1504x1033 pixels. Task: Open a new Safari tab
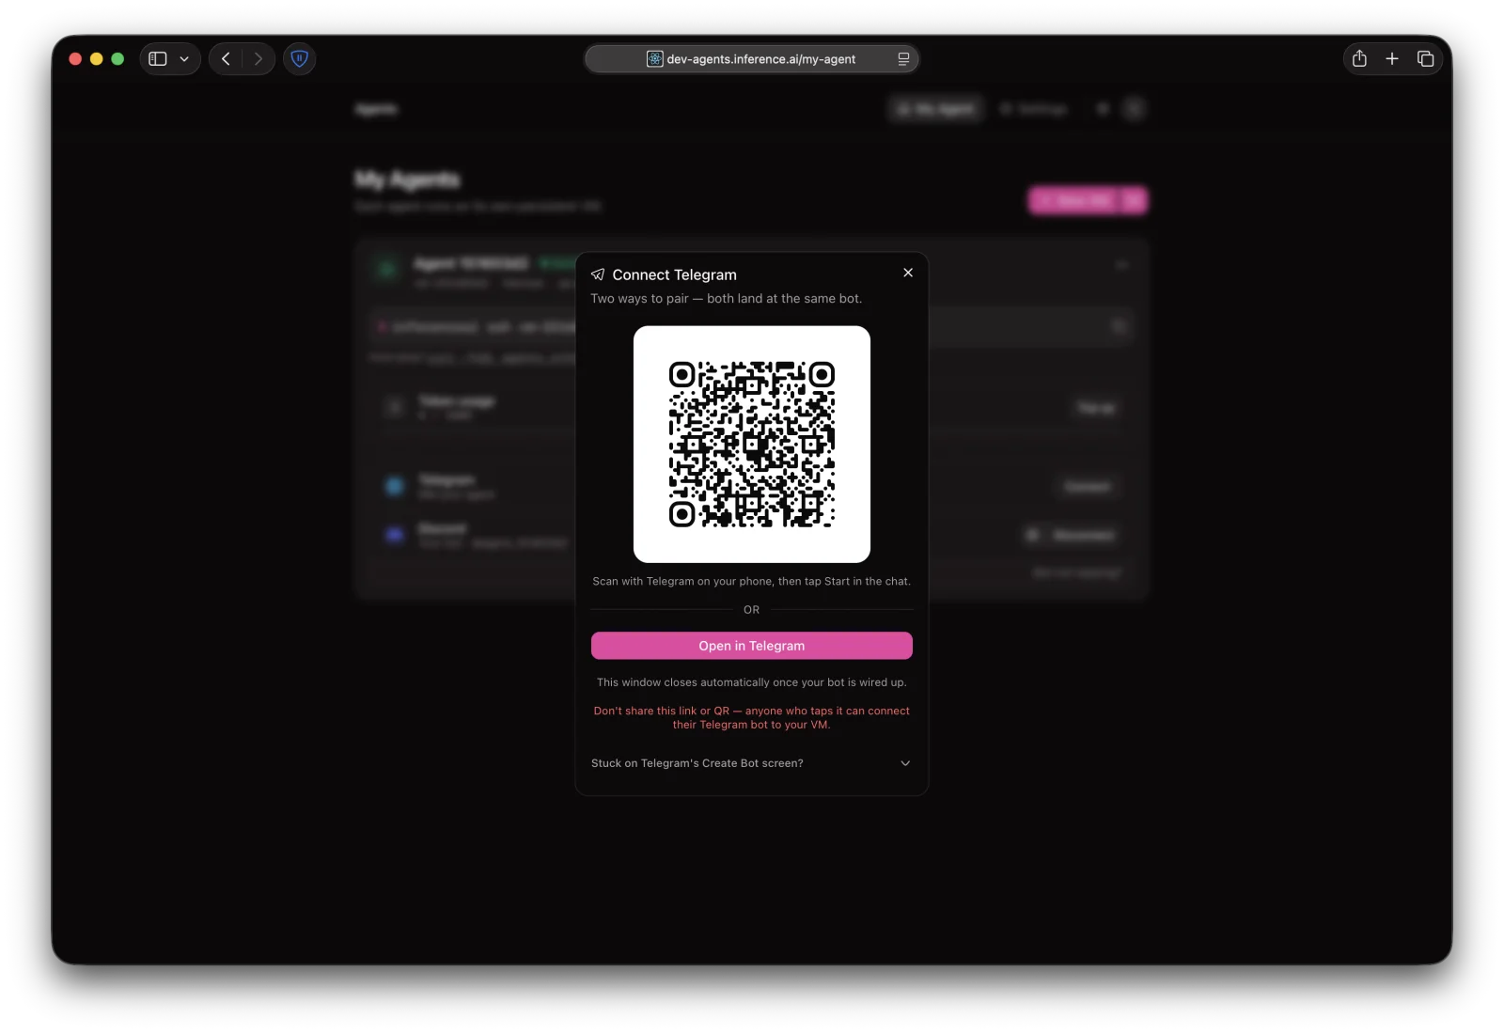point(1392,59)
